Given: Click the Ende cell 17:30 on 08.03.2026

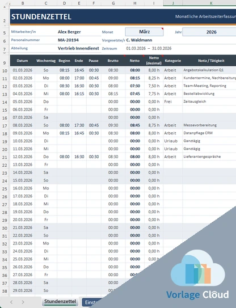Looking at the screenshot, I should [x=79, y=125].
